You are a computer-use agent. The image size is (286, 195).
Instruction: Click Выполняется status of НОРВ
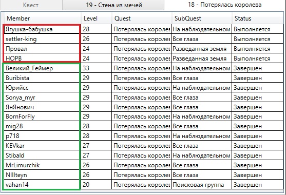tap(258, 59)
